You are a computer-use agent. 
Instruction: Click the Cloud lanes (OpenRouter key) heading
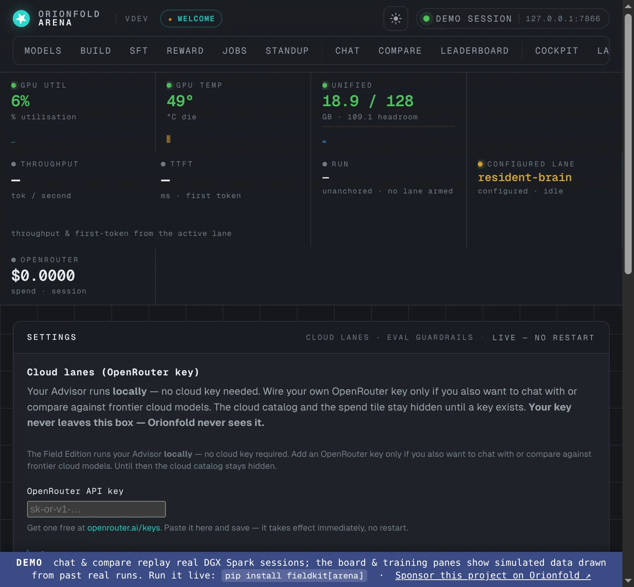click(113, 372)
